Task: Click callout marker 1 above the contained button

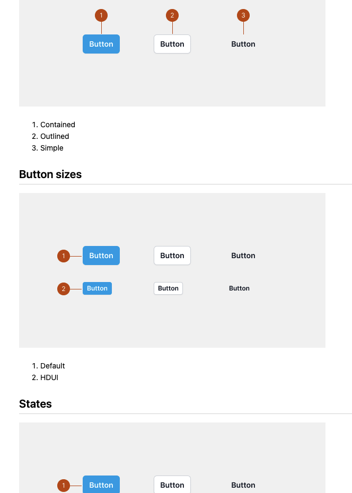Action: (x=101, y=15)
